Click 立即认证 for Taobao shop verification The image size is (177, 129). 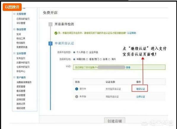(x=141, y=97)
